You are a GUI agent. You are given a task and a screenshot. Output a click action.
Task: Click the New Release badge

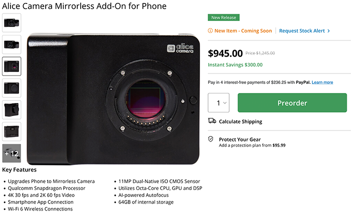tap(224, 17)
